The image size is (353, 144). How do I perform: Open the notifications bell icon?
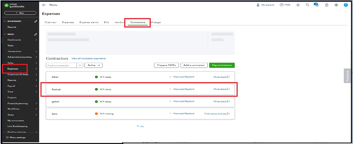pos(317,5)
